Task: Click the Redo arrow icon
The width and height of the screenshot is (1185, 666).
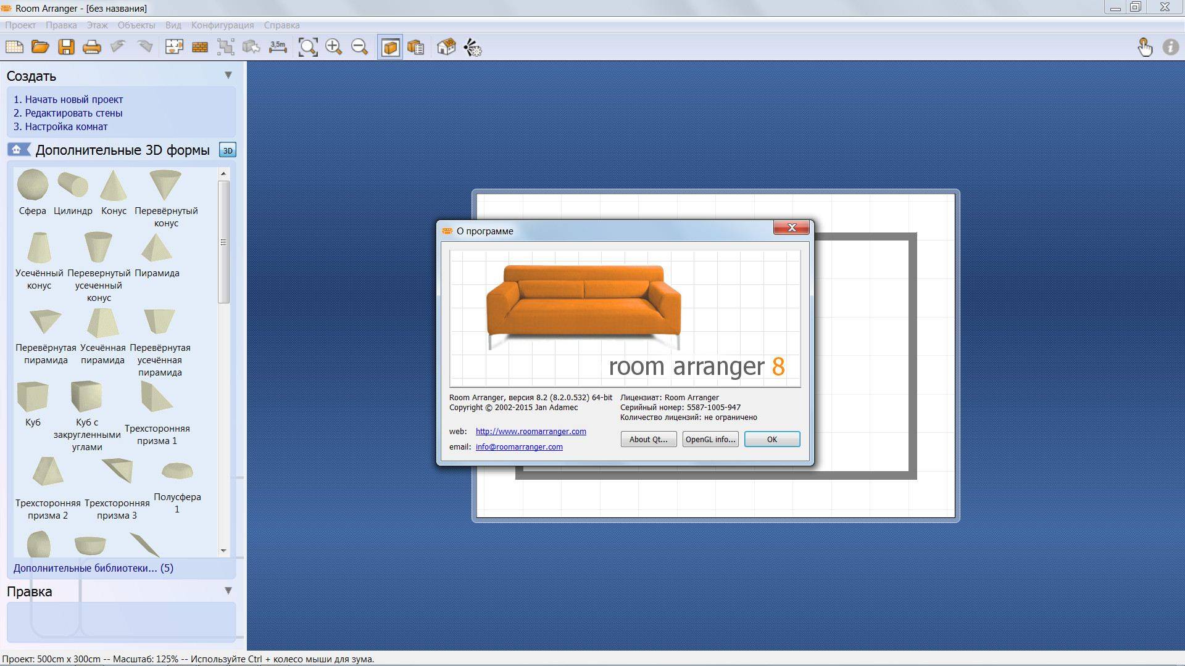Action: 144,47
